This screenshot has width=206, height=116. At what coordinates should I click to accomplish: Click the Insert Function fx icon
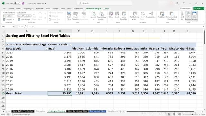(x=26, y=26)
